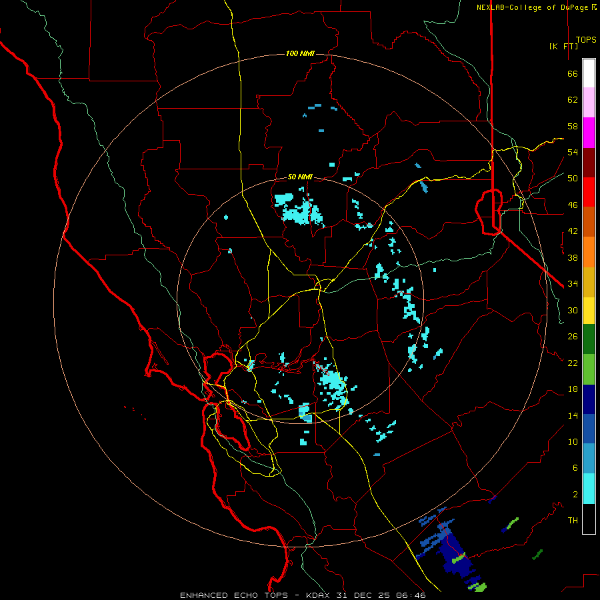This screenshot has height=600, width=600.
Task: Click the orange 42 kft legend swatch
Action: pos(589,252)
